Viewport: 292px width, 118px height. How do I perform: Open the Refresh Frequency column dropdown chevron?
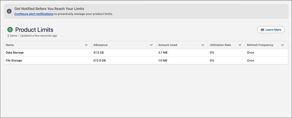point(283,45)
